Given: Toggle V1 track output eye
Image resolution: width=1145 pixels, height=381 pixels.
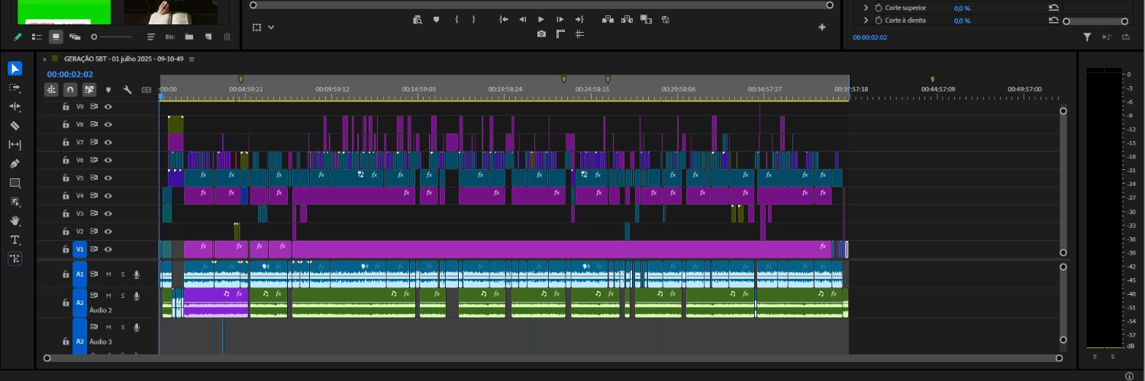Looking at the screenshot, I should 108,249.
